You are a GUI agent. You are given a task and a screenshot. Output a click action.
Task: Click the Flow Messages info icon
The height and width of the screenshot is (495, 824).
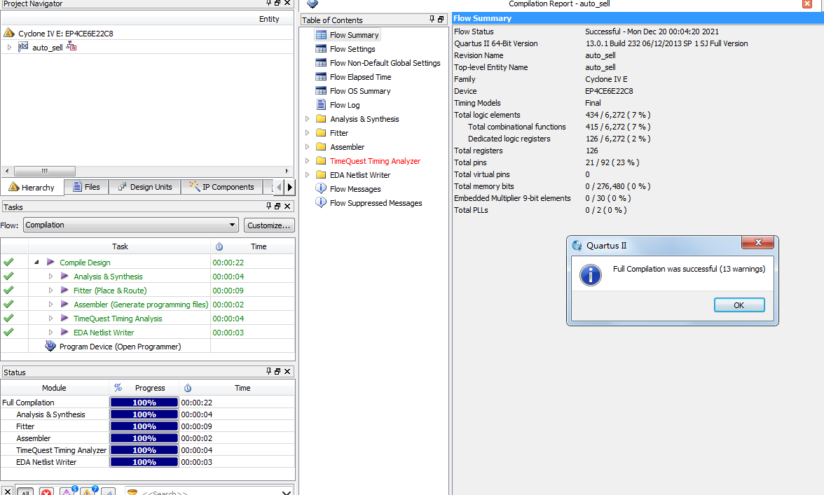(x=321, y=188)
